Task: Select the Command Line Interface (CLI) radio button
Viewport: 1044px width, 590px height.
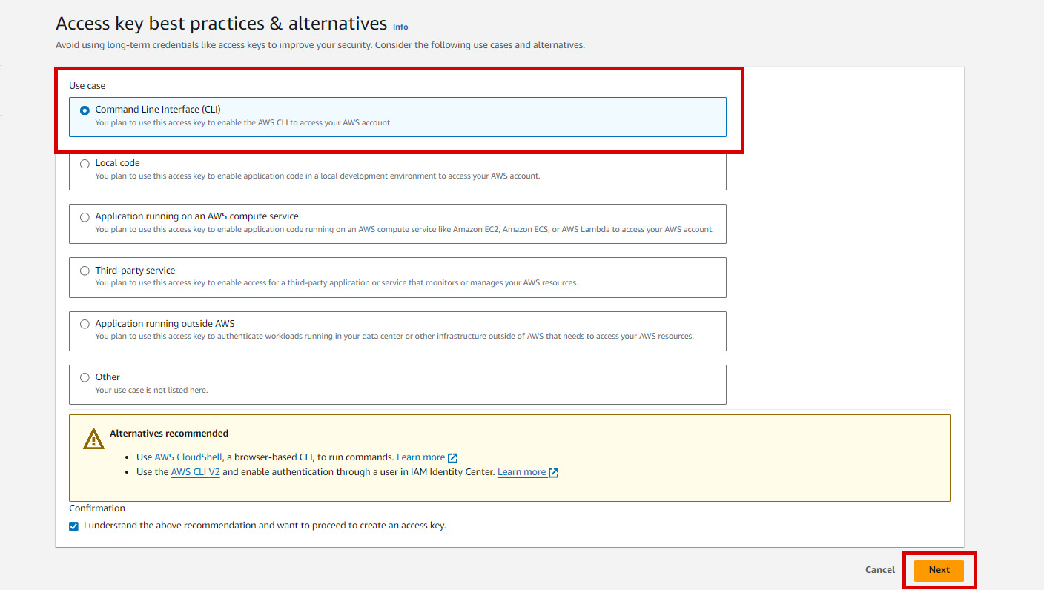Action: 85,110
